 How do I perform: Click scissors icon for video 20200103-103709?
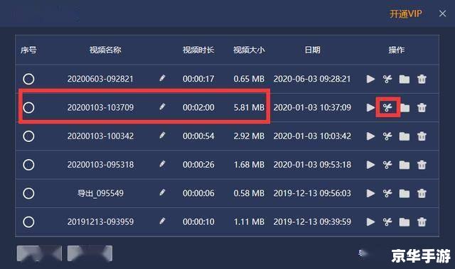click(387, 108)
